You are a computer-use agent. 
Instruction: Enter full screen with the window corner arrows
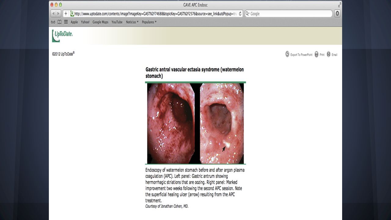tap(339, 5)
